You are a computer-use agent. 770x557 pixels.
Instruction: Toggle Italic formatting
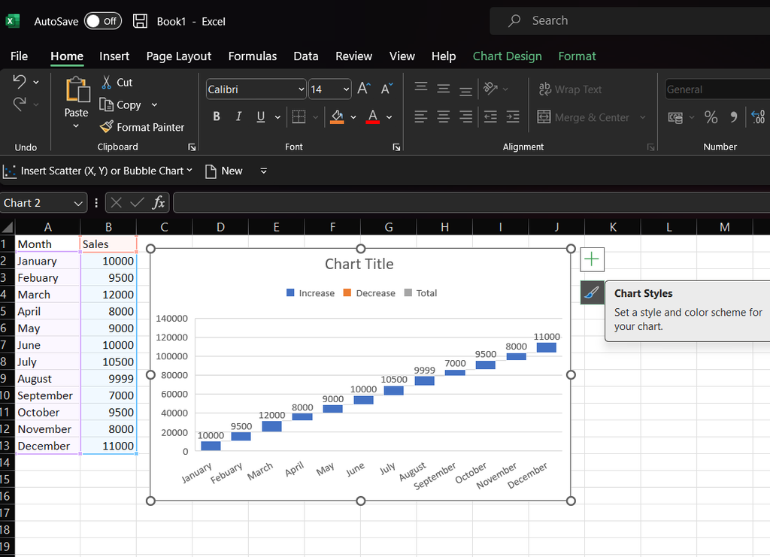[x=238, y=117]
